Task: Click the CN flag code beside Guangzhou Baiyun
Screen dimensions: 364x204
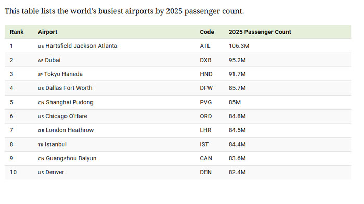Action: point(41,159)
